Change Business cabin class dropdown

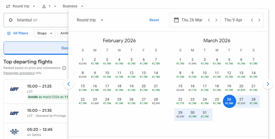click(73, 6)
